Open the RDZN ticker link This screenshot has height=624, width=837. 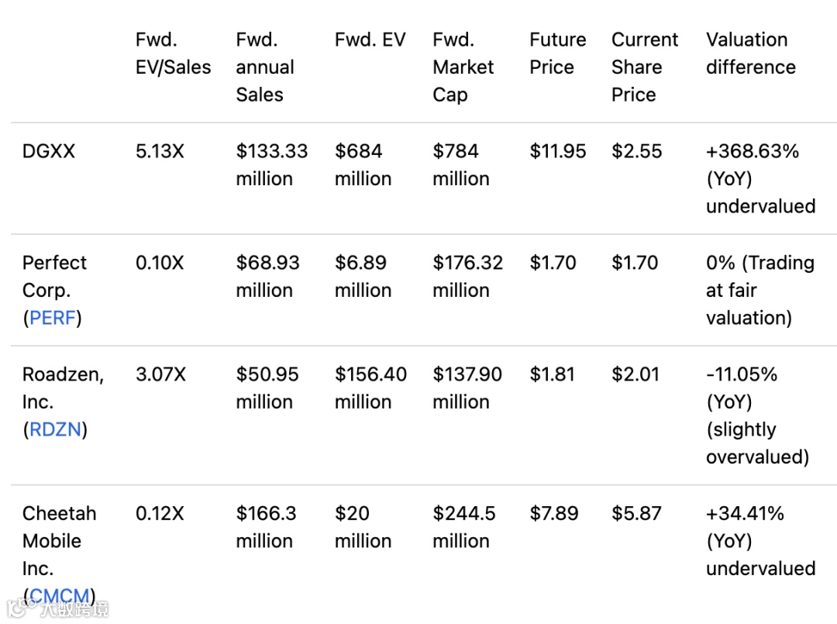(55, 429)
